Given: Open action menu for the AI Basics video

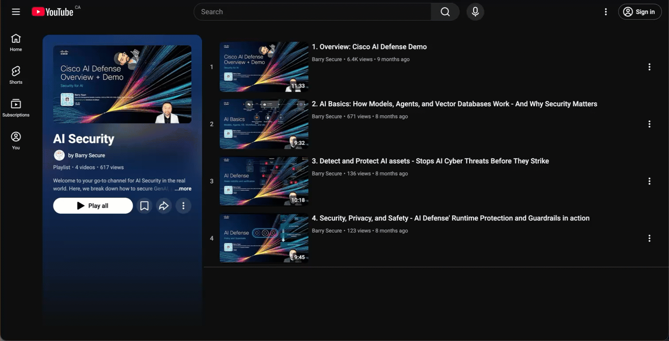Looking at the screenshot, I should tap(650, 124).
